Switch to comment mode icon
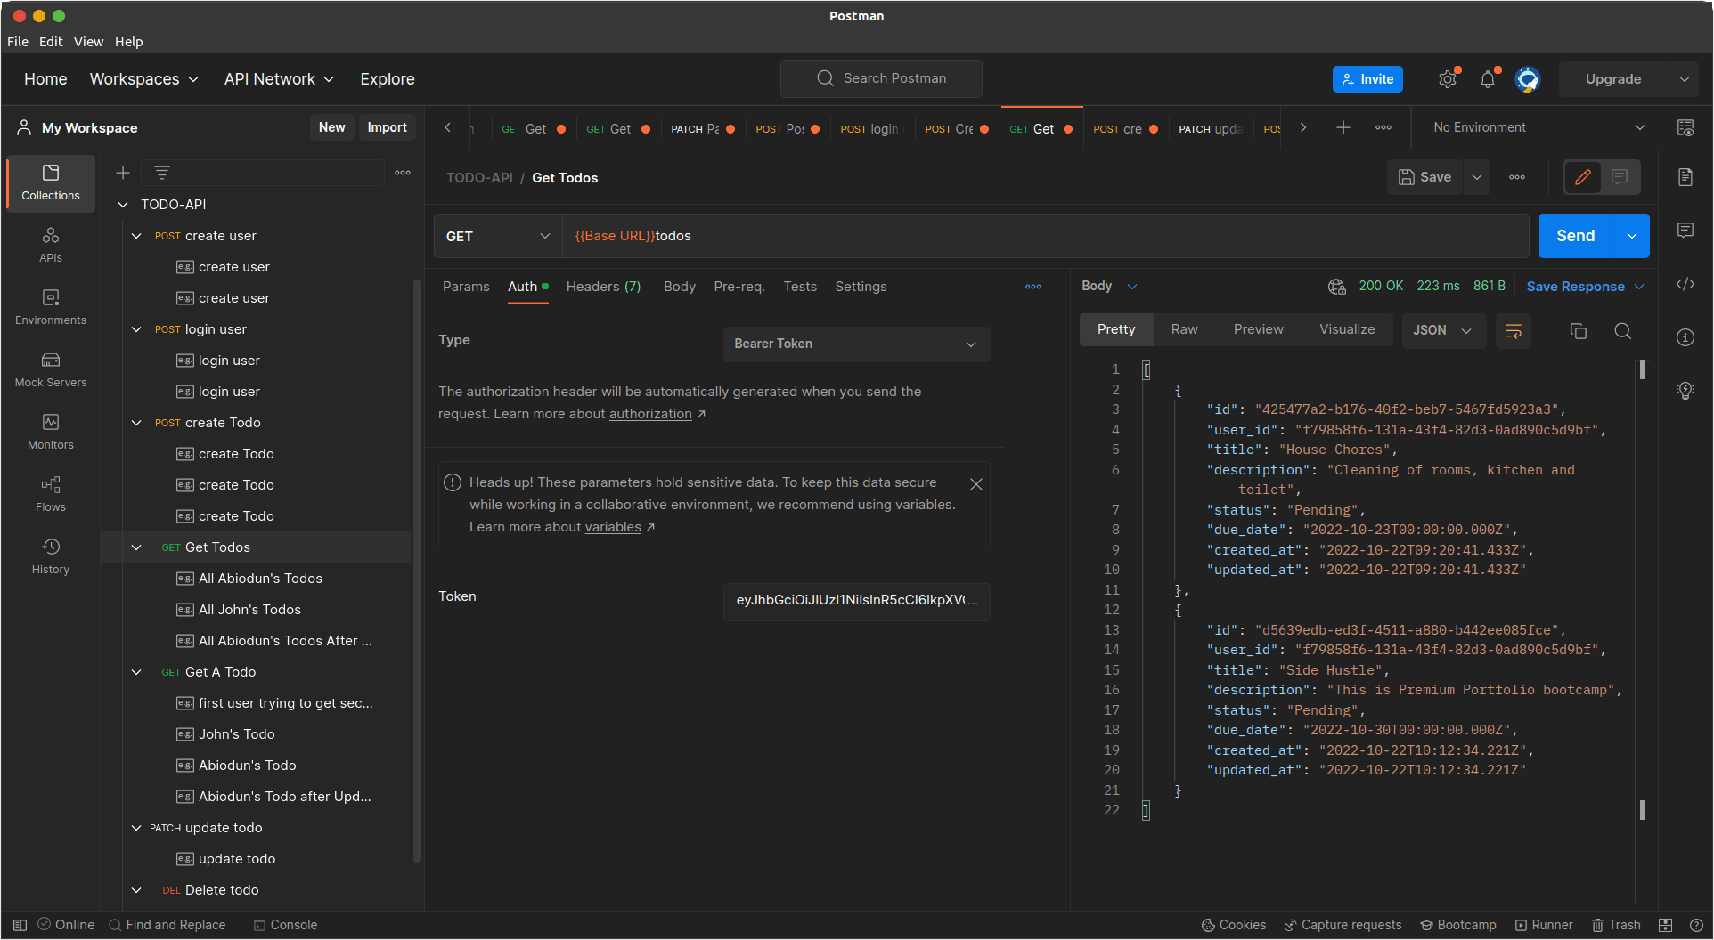Screen dimensions: 1714x940 pyautogui.click(x=1620, y=177)
